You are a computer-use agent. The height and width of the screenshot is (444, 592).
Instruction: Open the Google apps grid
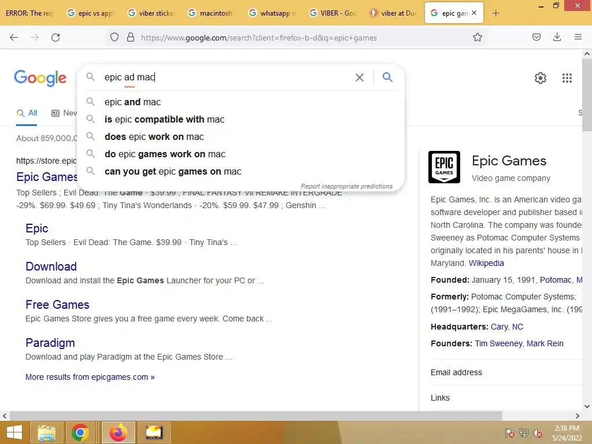[567, 78]
